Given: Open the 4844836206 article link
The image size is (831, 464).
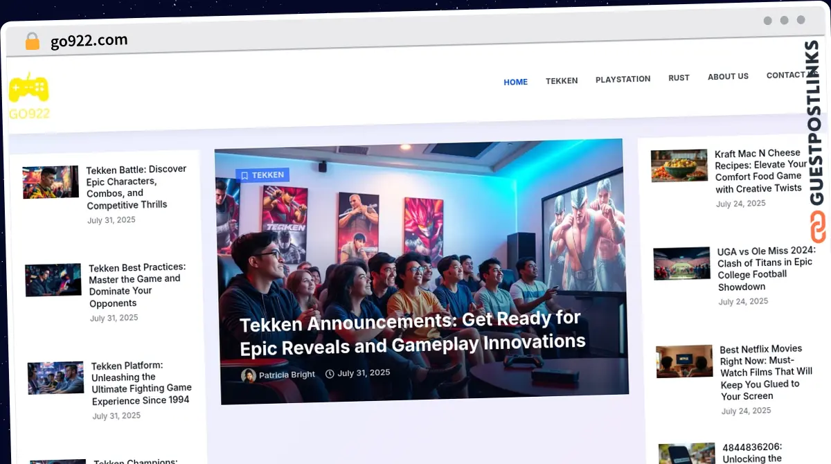Looking at the screenshot, I should [x=753, y=453].
